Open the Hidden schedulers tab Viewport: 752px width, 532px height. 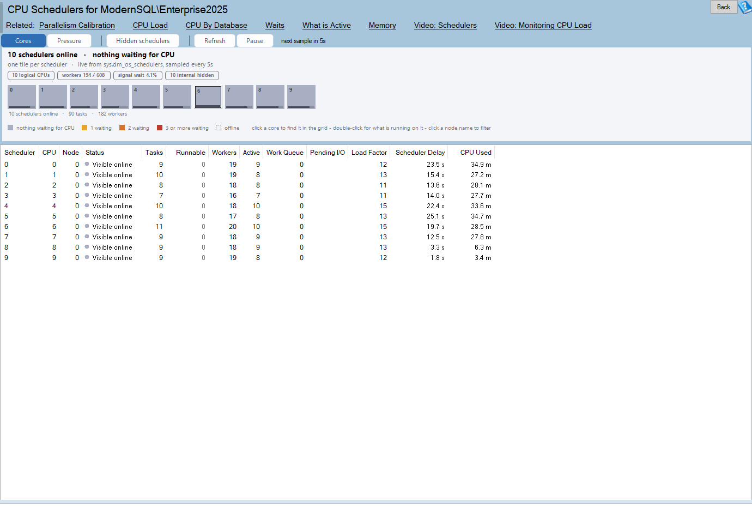point(143,41)
